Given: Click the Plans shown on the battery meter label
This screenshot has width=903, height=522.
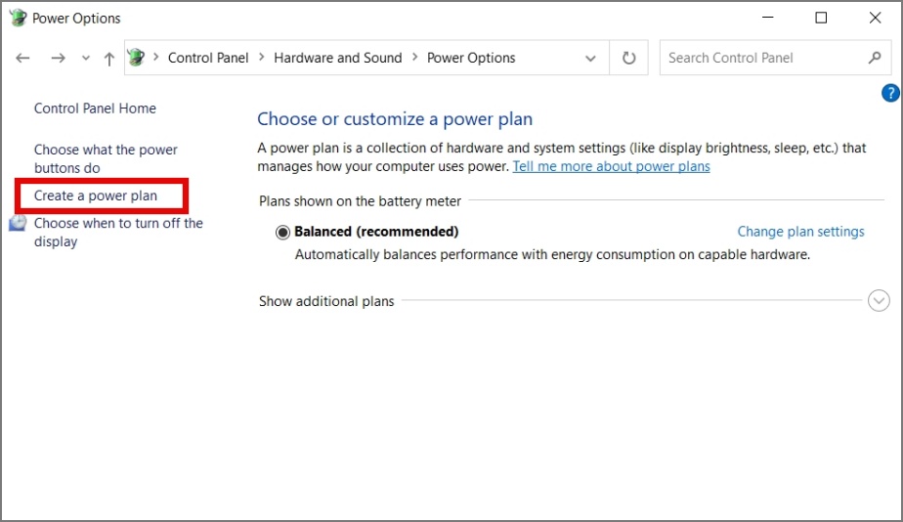Looking at the screenshot, I should tap(360, 201).
